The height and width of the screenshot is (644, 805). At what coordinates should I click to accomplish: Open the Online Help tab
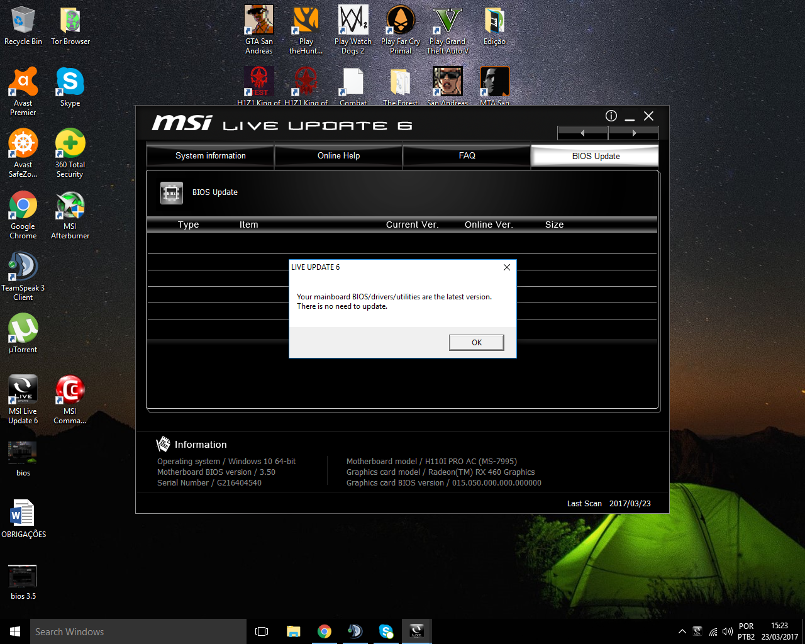[x=338, y=155]
